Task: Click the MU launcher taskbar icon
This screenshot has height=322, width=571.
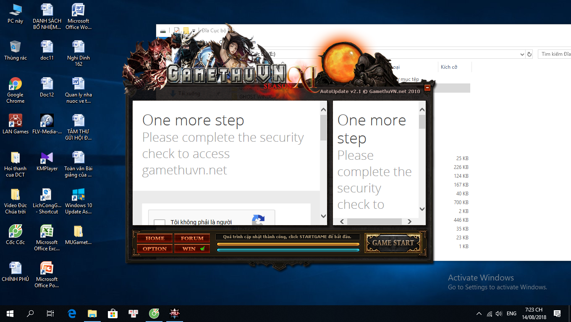Action: (174, 313)
